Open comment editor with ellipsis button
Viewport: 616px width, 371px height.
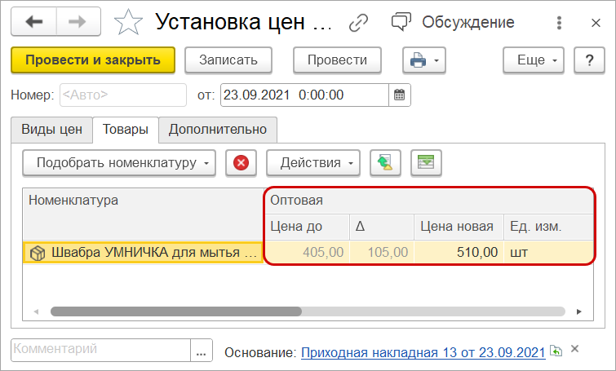pos(202,350)
